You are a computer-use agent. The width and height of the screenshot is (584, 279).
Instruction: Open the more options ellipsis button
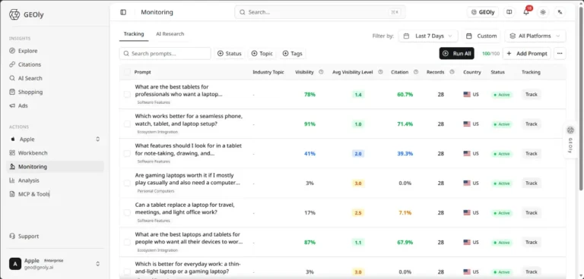point(560,54)
